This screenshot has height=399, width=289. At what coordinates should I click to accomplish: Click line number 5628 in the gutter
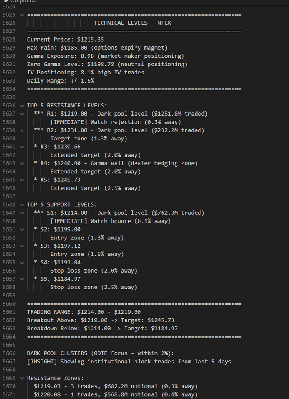(x=9, y=39)
